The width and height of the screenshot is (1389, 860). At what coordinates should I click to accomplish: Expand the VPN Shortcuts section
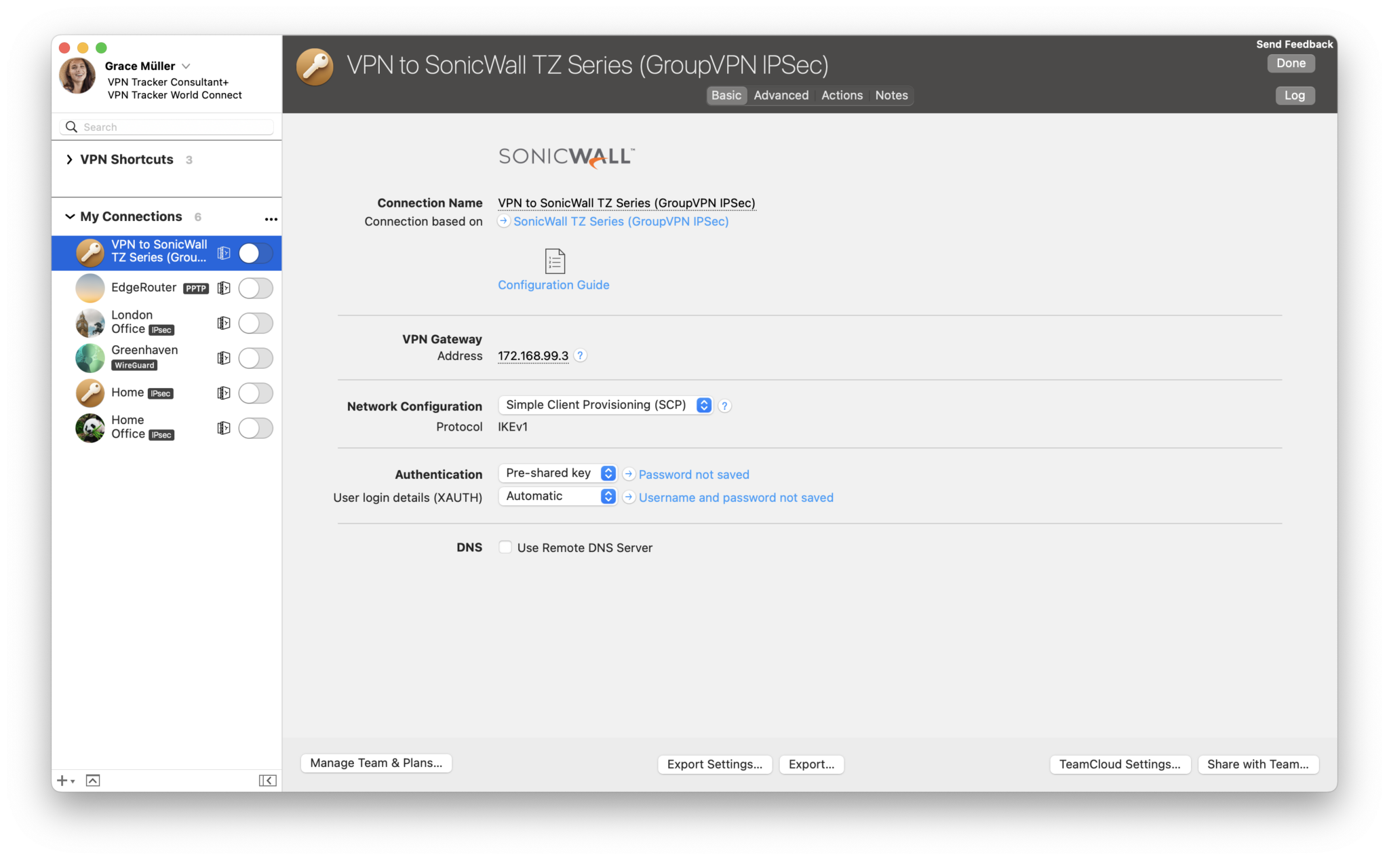69,159
